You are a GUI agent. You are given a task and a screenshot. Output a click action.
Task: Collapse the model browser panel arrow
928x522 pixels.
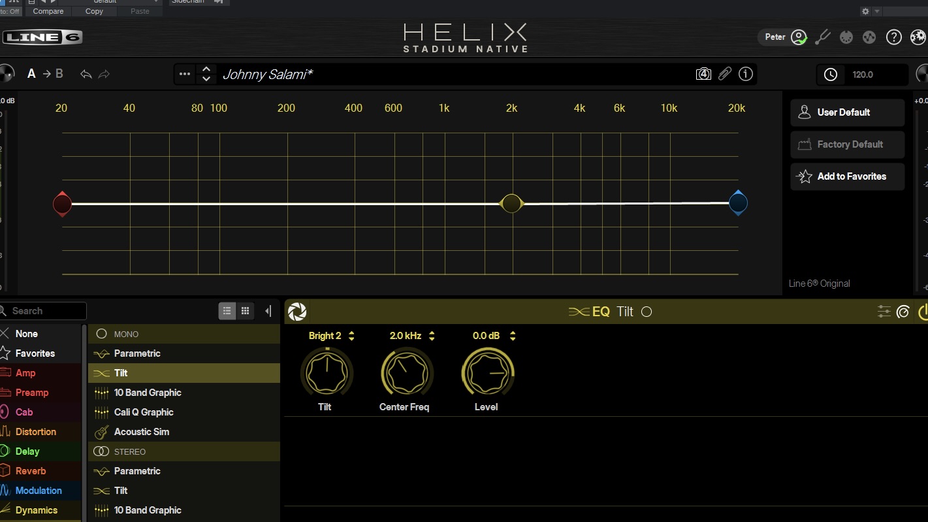(268, 311)
